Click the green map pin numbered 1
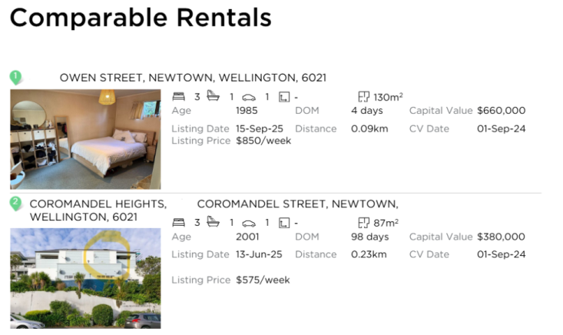 tap(15, 78)
